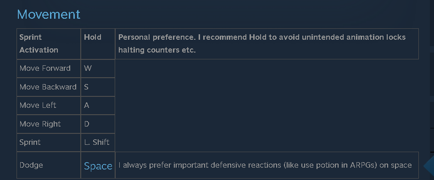Click the S key binding cell
The image size is (434, 180).
[98, 87]
